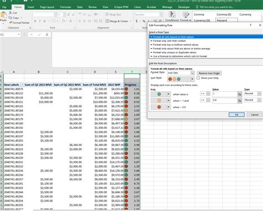This screenshot has width=263, height=211.
Task: Open the Name Box dropdown arrow
Action: click(x=19, y=34)
